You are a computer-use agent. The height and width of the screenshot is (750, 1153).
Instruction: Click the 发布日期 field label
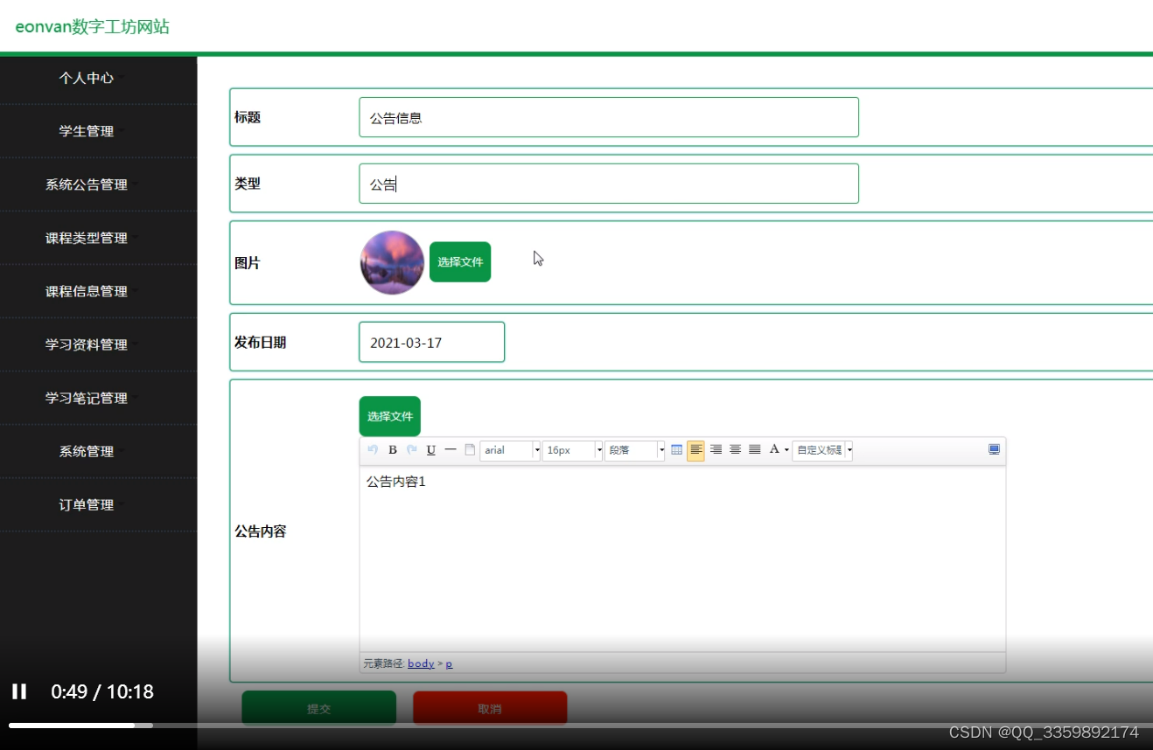tap(261, 343)
